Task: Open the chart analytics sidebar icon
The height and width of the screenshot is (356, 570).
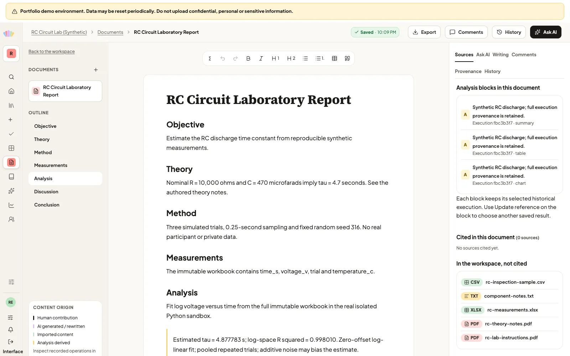Action: tap(11, 205)
